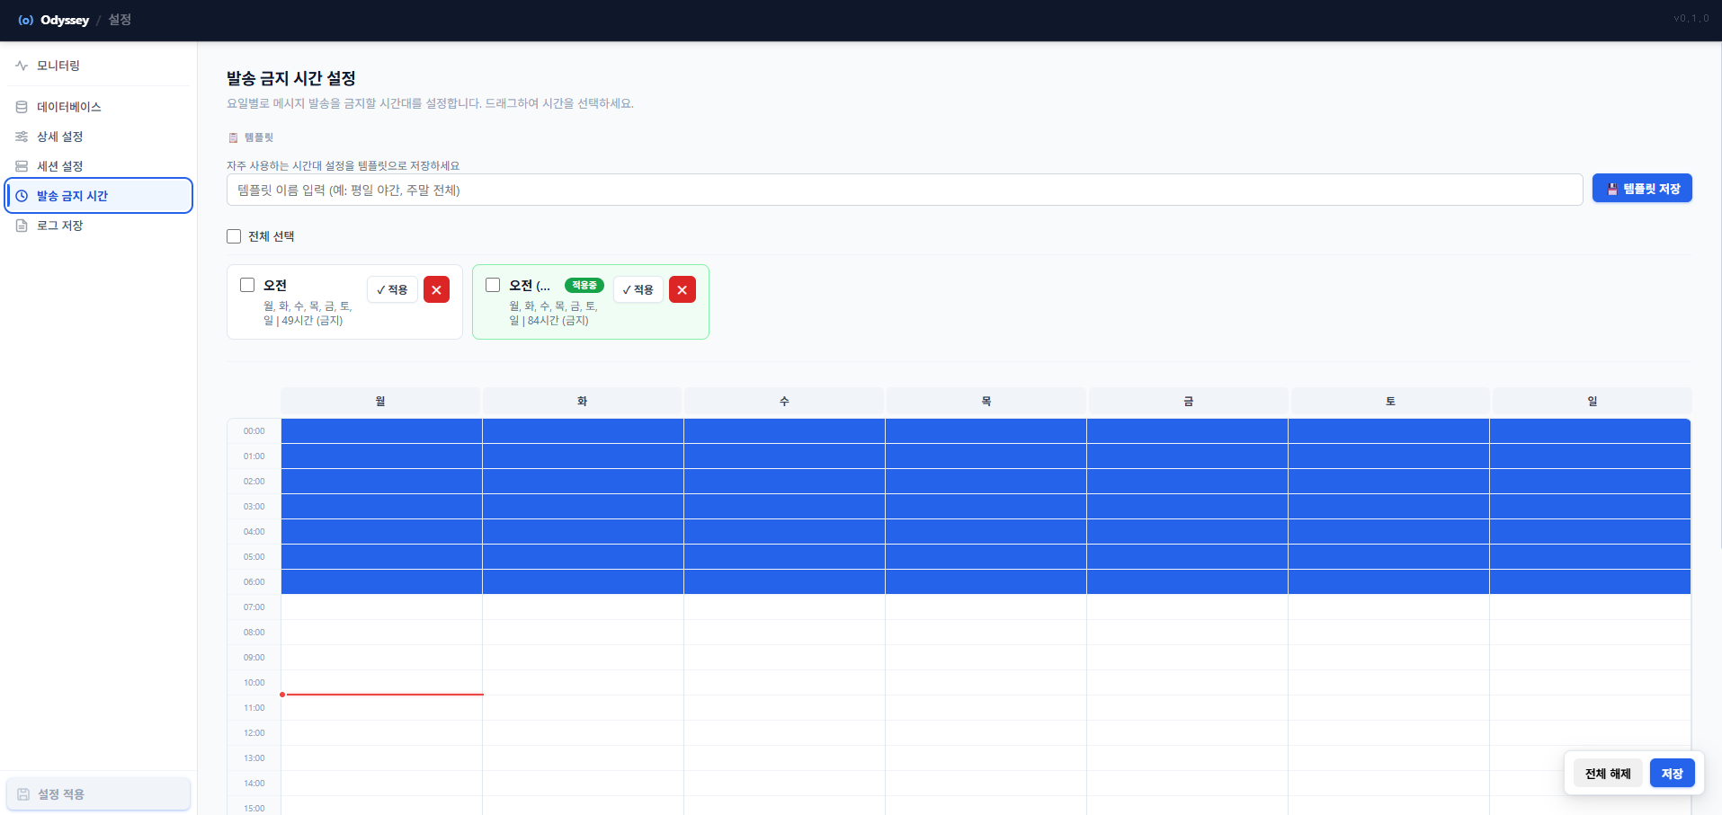Apply the first 오전 template

[392, 289]
